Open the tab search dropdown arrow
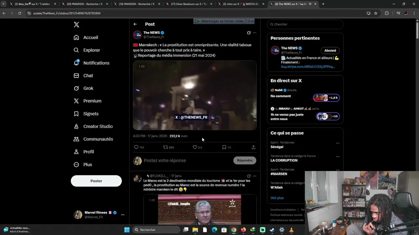The width and height of the screenshot is (419, 235). (x=3, y=4)
